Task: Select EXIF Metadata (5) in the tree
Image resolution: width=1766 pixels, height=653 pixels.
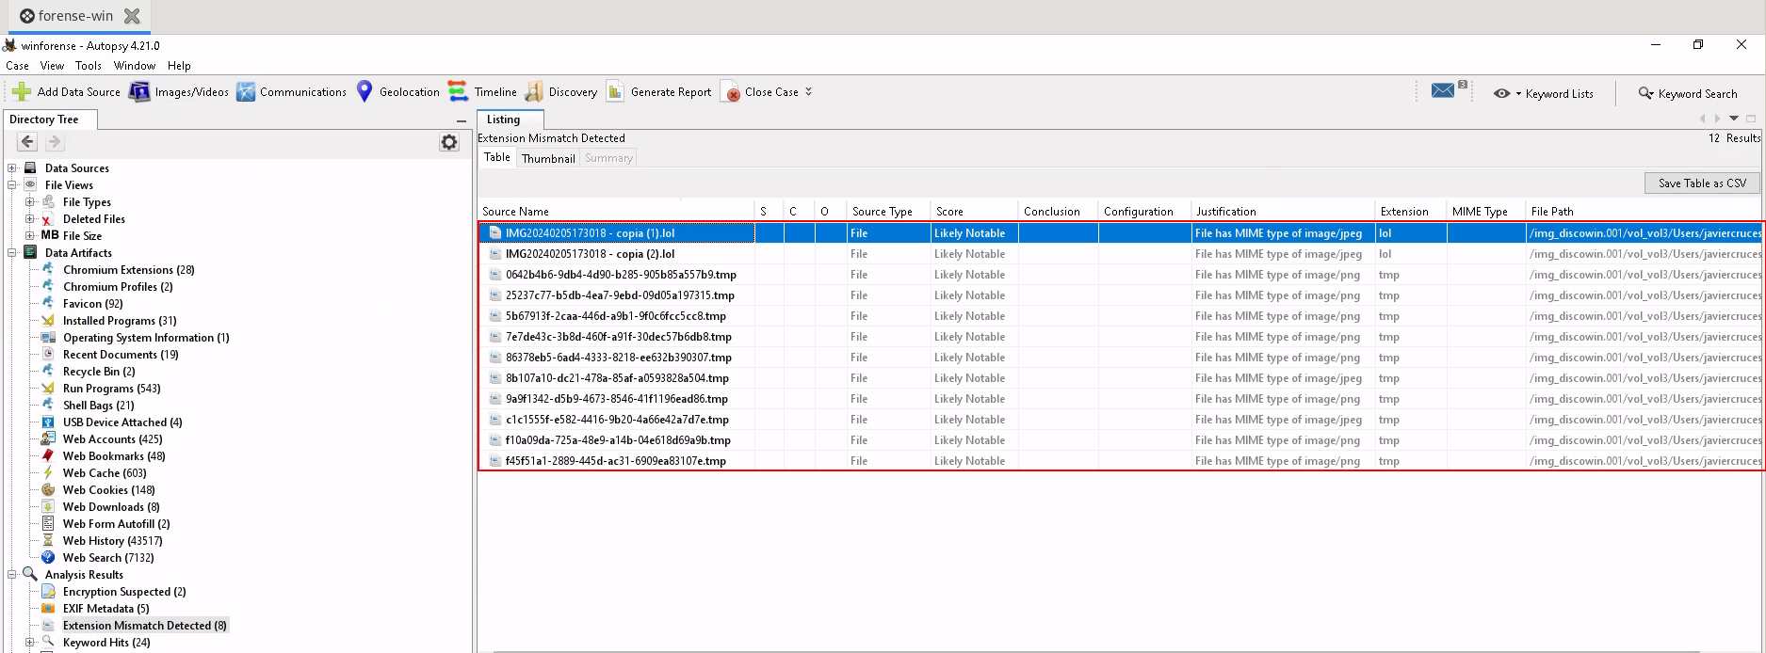Action: click(105, 609)
